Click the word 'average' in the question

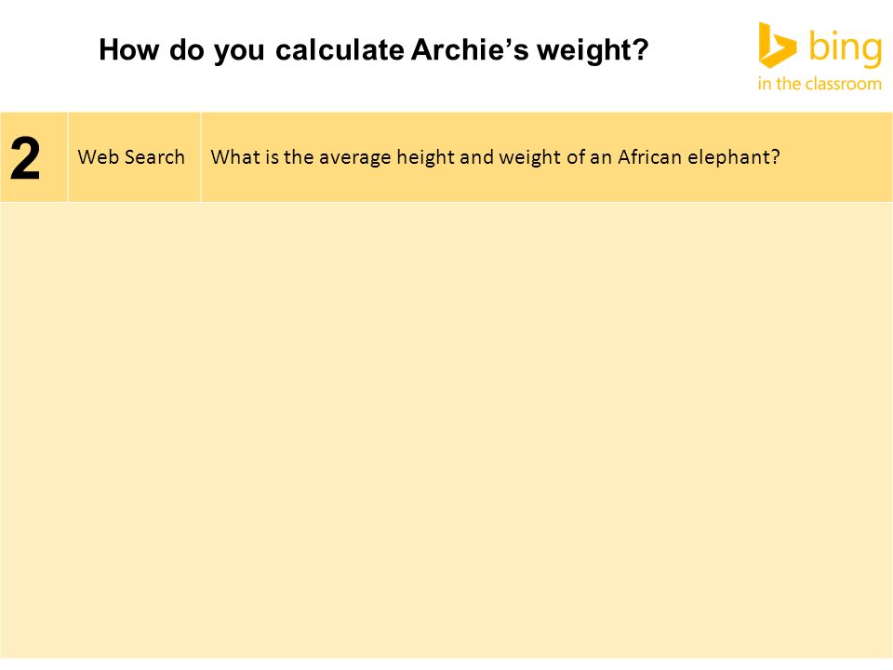point(354,158)
